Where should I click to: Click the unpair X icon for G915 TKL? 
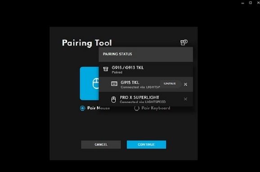pos(185,84)
